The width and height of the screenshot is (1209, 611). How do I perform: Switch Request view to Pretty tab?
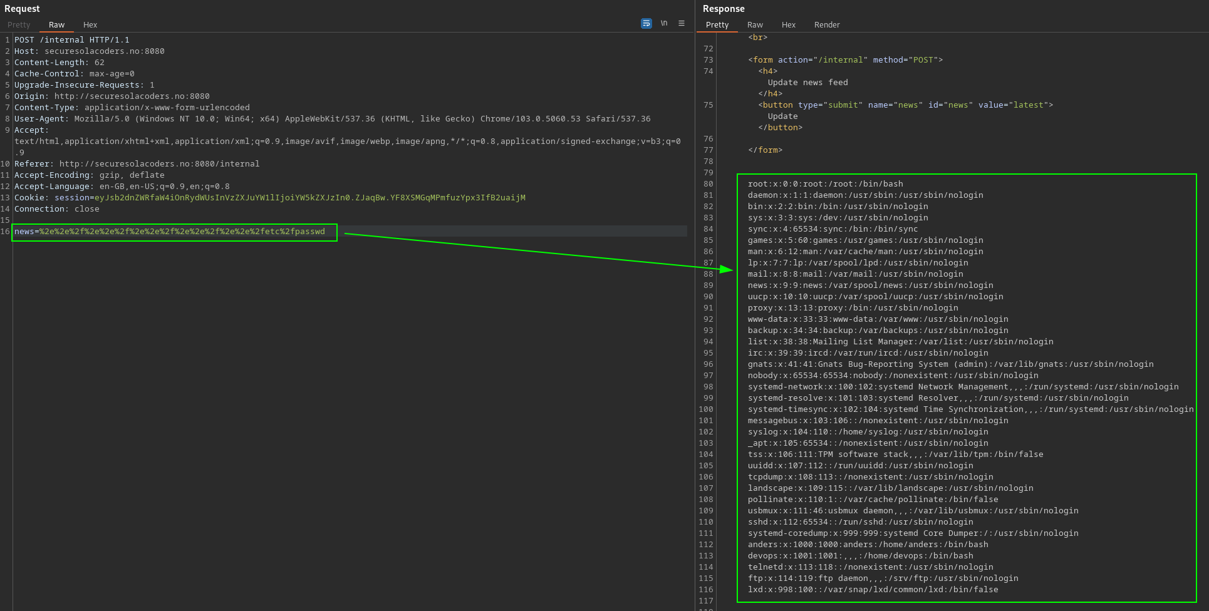tap(19, 25)
